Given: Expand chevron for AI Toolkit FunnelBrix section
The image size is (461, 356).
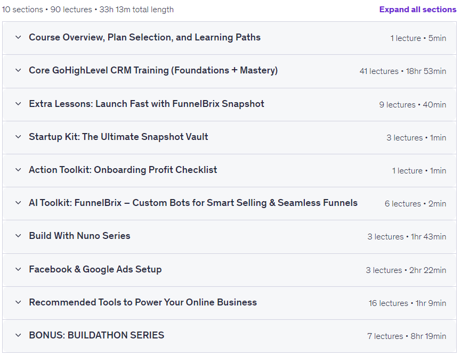Looking at the screenshot, I should pyautogui.click(x=18, y=203).
